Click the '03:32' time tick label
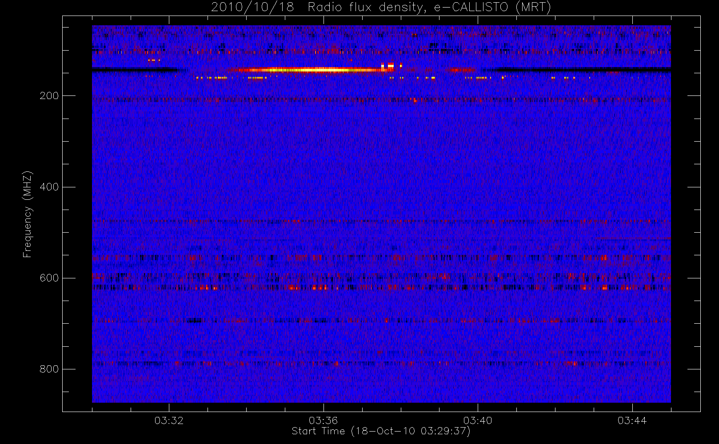The image size is (719, 444). [x=169, y=420]
